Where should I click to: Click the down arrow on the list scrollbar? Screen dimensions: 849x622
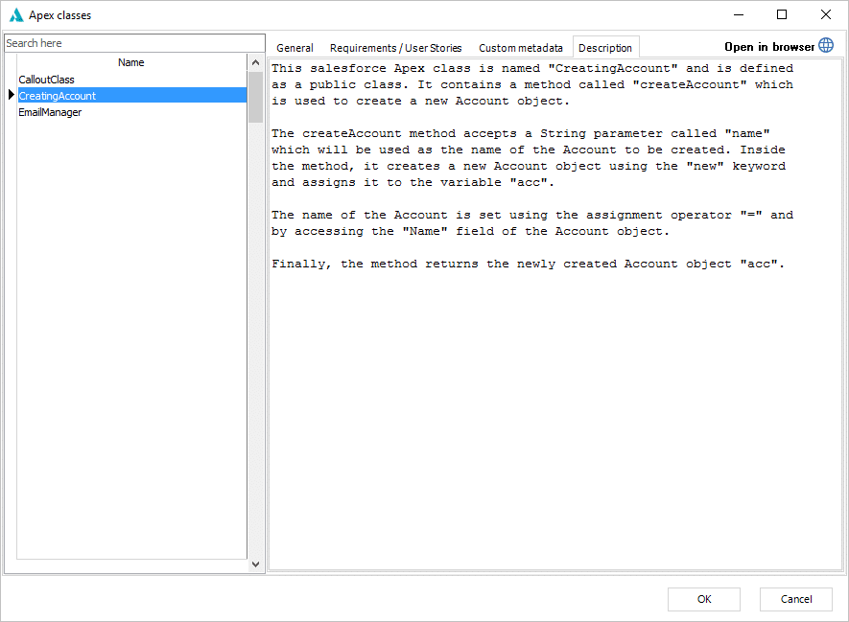click(x=254, y=564)
